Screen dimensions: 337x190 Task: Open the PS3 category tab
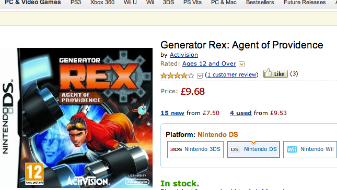coord(76,3)
